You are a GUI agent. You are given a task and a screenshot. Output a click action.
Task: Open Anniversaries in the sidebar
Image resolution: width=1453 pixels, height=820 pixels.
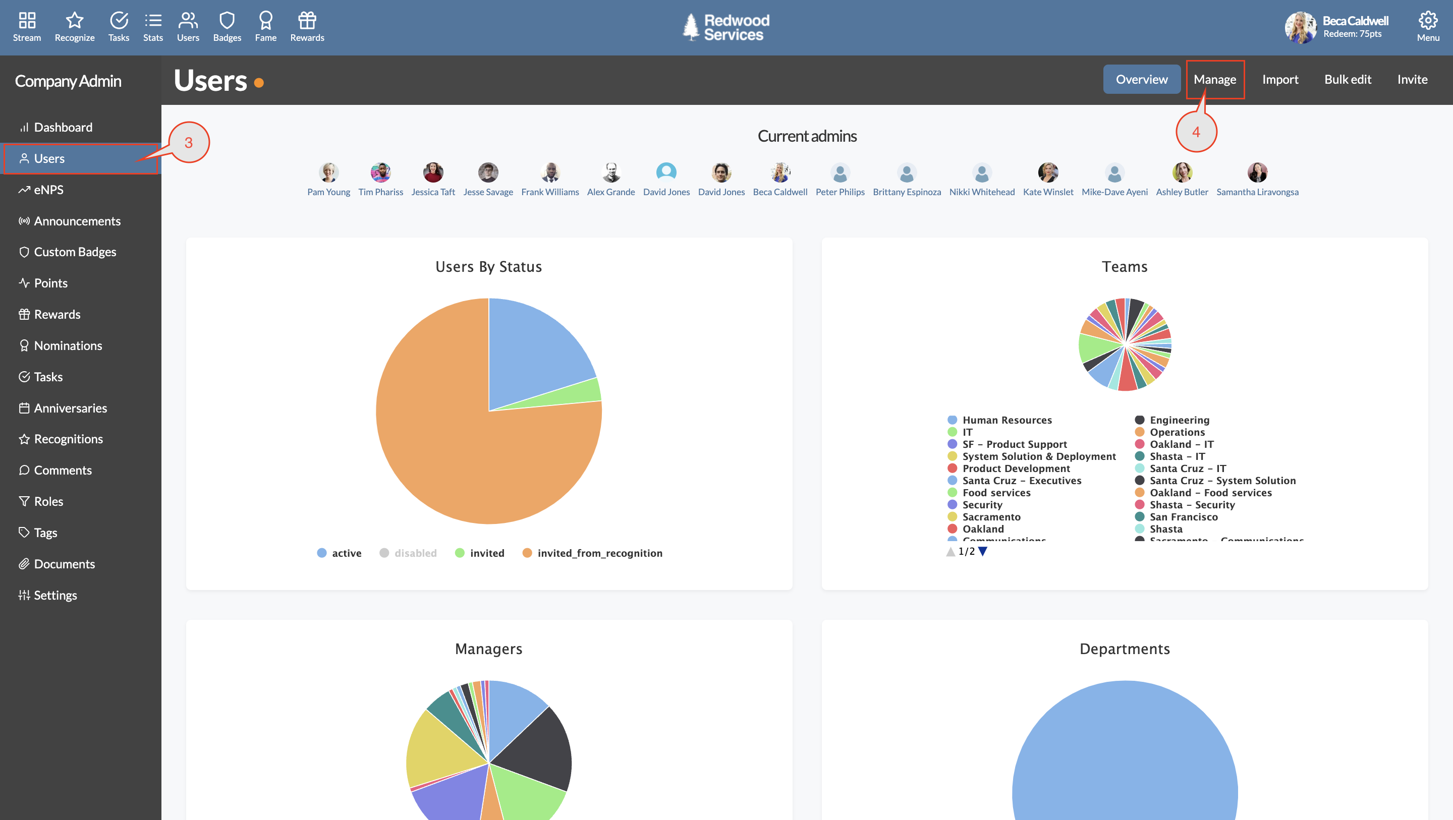point(81,408)
